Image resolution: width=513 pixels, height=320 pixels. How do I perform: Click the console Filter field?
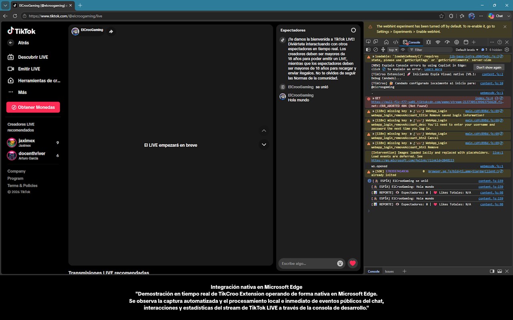(x=430, y=50)
